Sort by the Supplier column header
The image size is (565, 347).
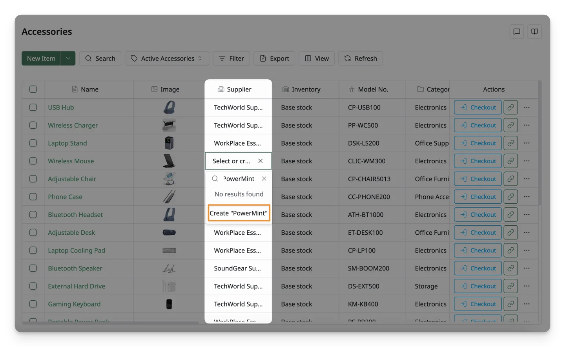(238, 89)
